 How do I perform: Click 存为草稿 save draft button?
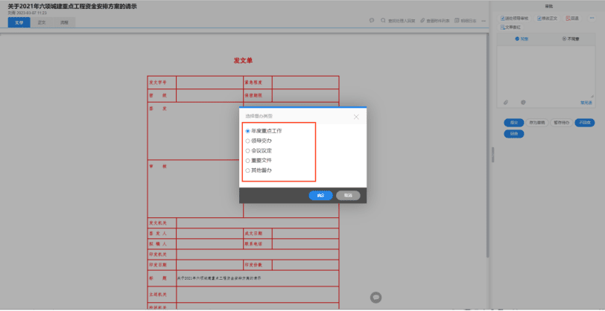pyautogui.click(x=537, y=123)
